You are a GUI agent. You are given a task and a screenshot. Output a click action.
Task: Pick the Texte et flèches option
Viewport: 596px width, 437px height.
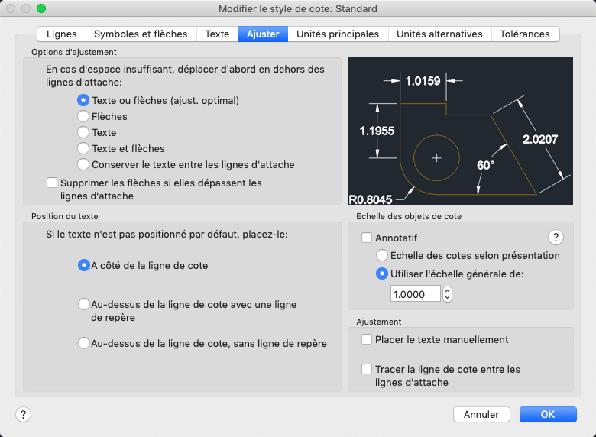coord(83,148)
